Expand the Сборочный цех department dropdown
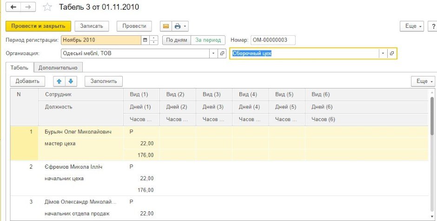The height and width of the screenshot is (221, 437). pyautogui.click(x=383, y=53)
